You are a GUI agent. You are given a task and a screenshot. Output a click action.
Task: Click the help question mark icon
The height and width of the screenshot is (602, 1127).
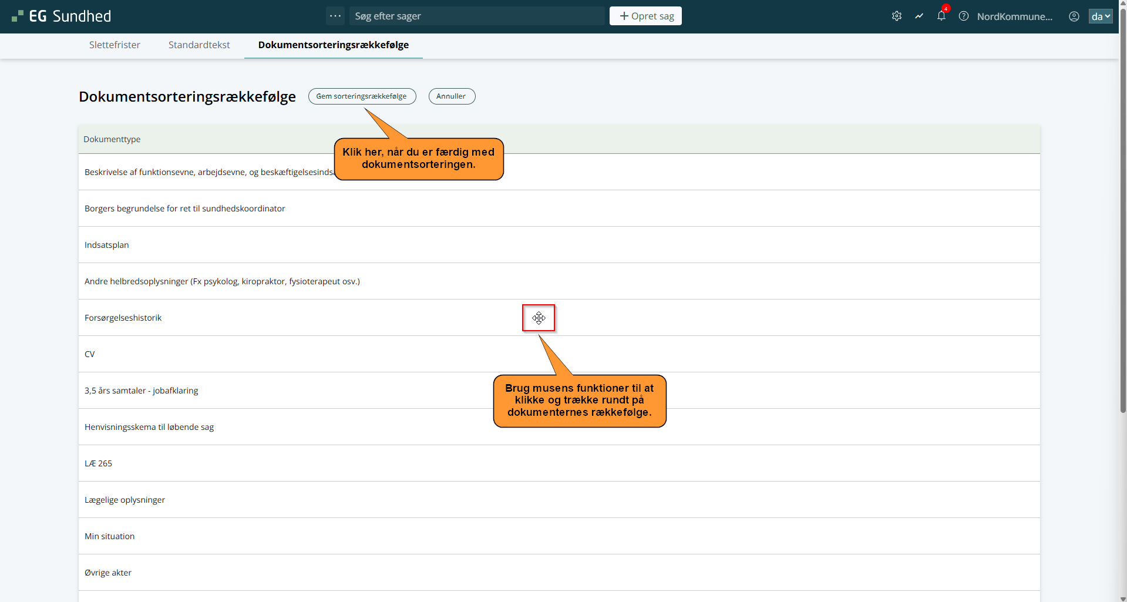point(964,16)
